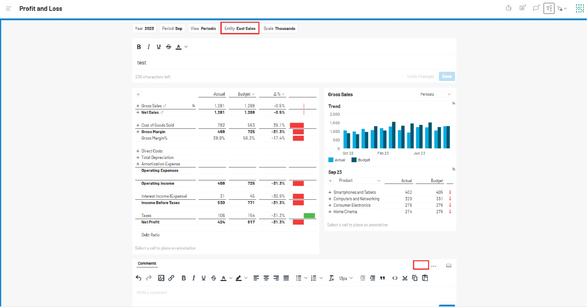Viewport: 587px width, 307px height.
Task: Insert a hyperlink in comment editor
Action: [171, 278]
